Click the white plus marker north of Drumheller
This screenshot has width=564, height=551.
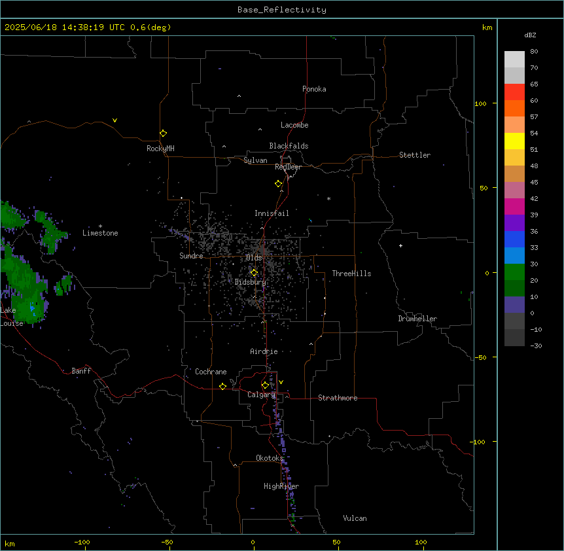pyautogui.click(x=400, y=245)
